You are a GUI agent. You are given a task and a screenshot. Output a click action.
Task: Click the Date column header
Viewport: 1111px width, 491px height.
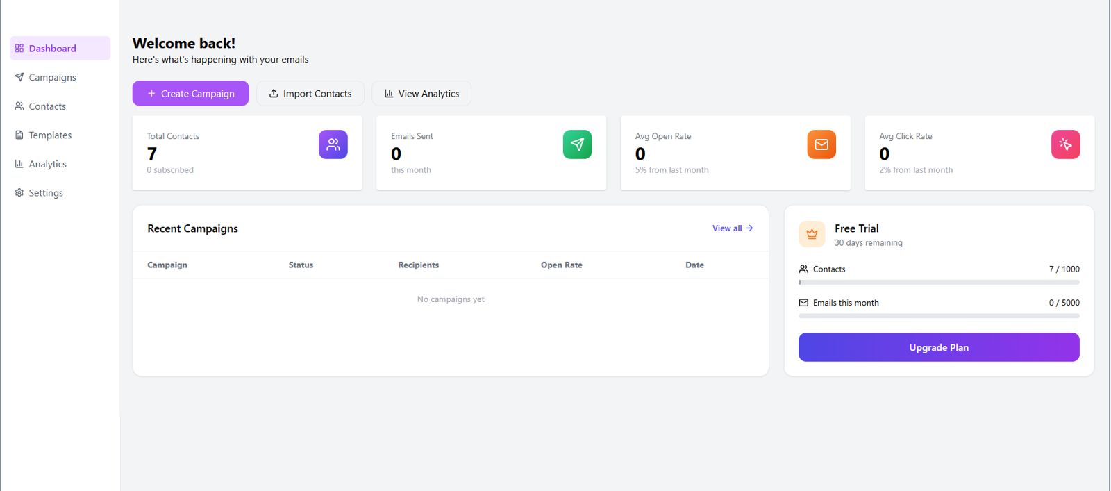click(694, 265)
